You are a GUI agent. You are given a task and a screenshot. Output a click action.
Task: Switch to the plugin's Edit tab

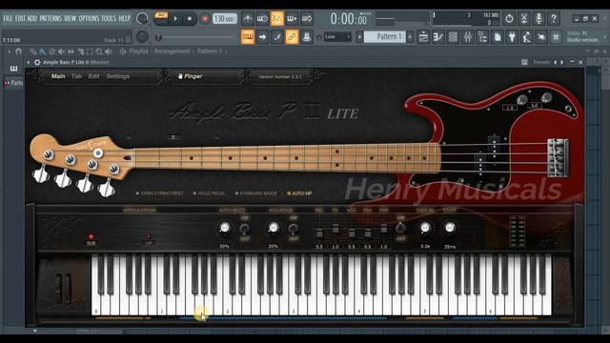click(93, 76)
